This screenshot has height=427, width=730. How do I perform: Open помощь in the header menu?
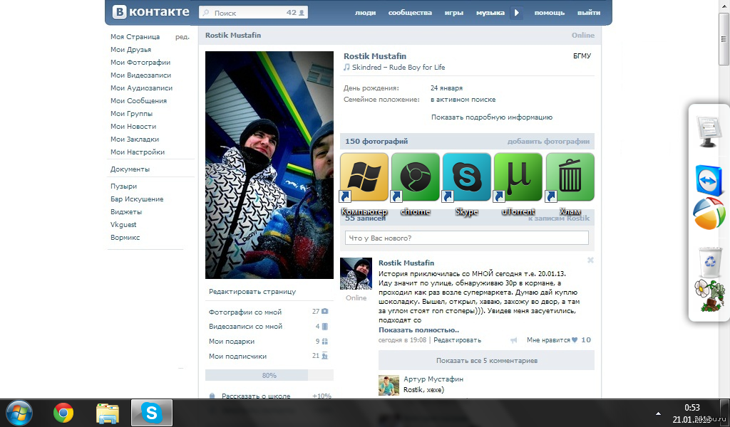pyautogui.click(x=550, y=13)
